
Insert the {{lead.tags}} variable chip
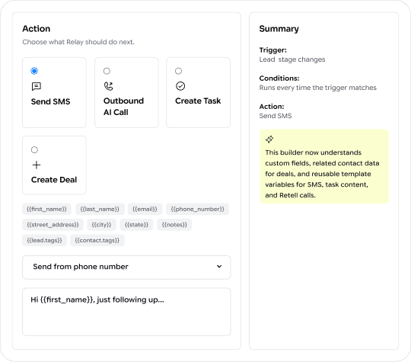pyautogui.click(x=45, y=240)
